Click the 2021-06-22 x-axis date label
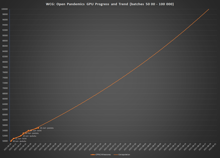Image resolution: width=220 pixels, height=158 pixels. [38, 147]
